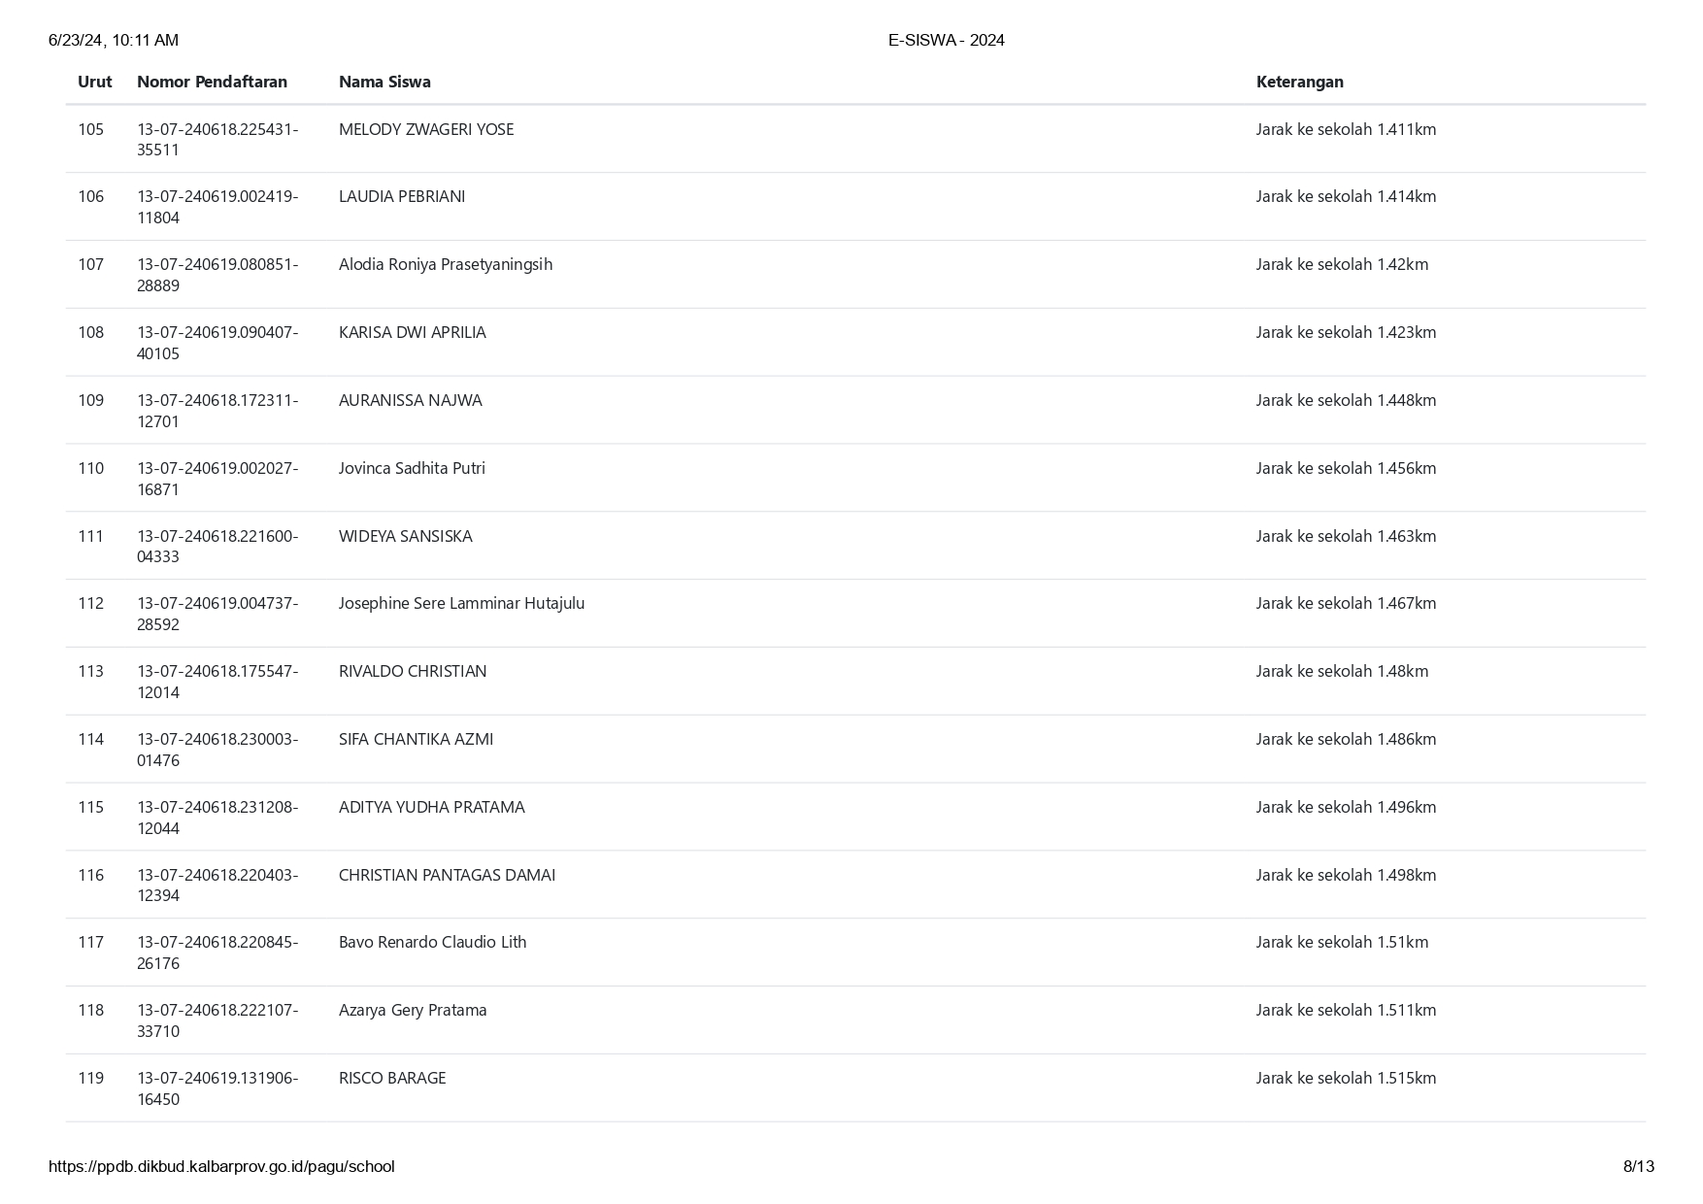1703x1204 pixels.
Task: Click registration number 13-07-240618.225431-35511
Action: [217, 140]
